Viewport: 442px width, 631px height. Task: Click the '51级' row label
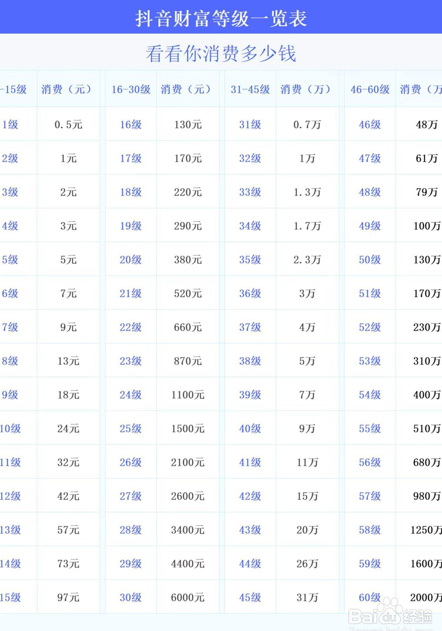pyautogui.click(x=370, y=294)
